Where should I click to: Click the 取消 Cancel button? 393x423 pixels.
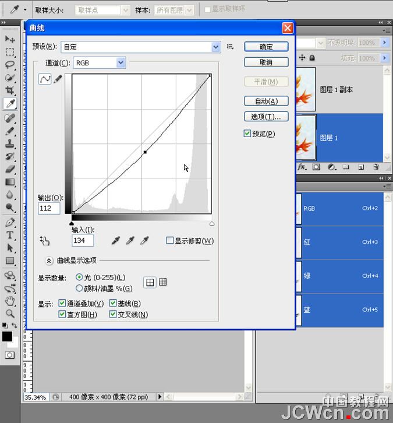pos(266,62)
